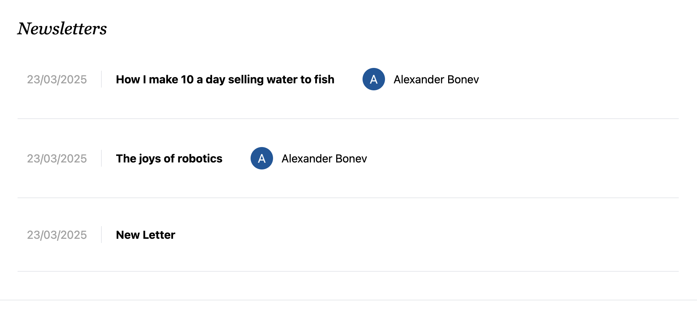The width and height of the screenshot is (697, 313).
Task: Click the horizontal line below the water-to-fish row
Action: tap(347, 119)
